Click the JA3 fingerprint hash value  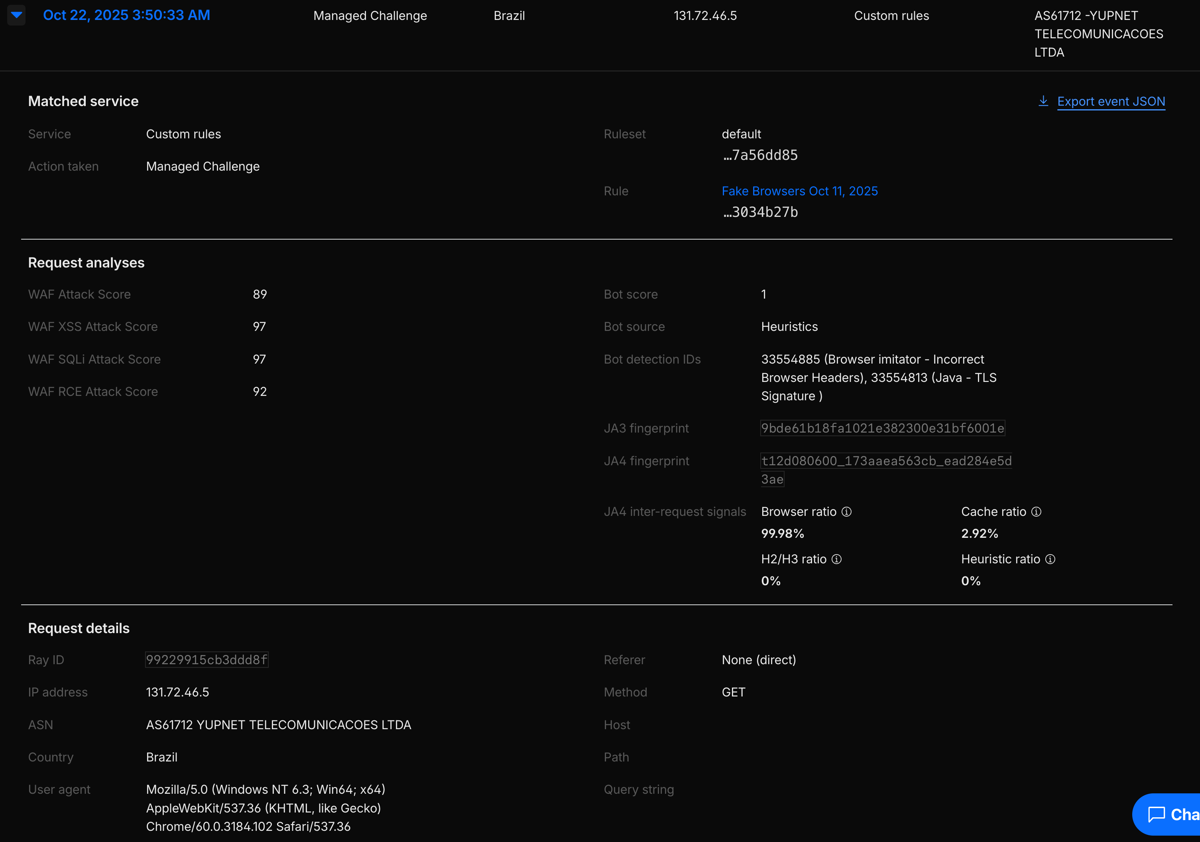(882, 428)
